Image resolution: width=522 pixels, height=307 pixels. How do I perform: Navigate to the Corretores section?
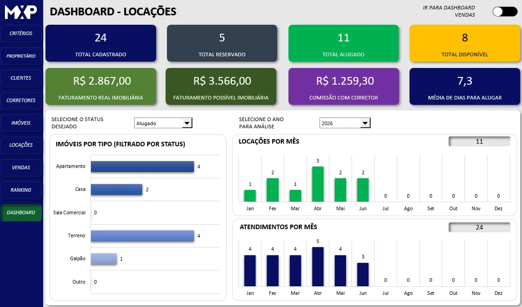pyautogui.click(x=21, y=100)
